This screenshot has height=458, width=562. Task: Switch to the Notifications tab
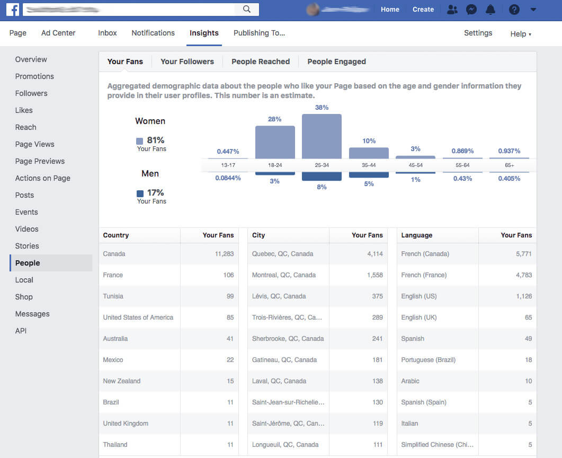(x=153, y=33)
